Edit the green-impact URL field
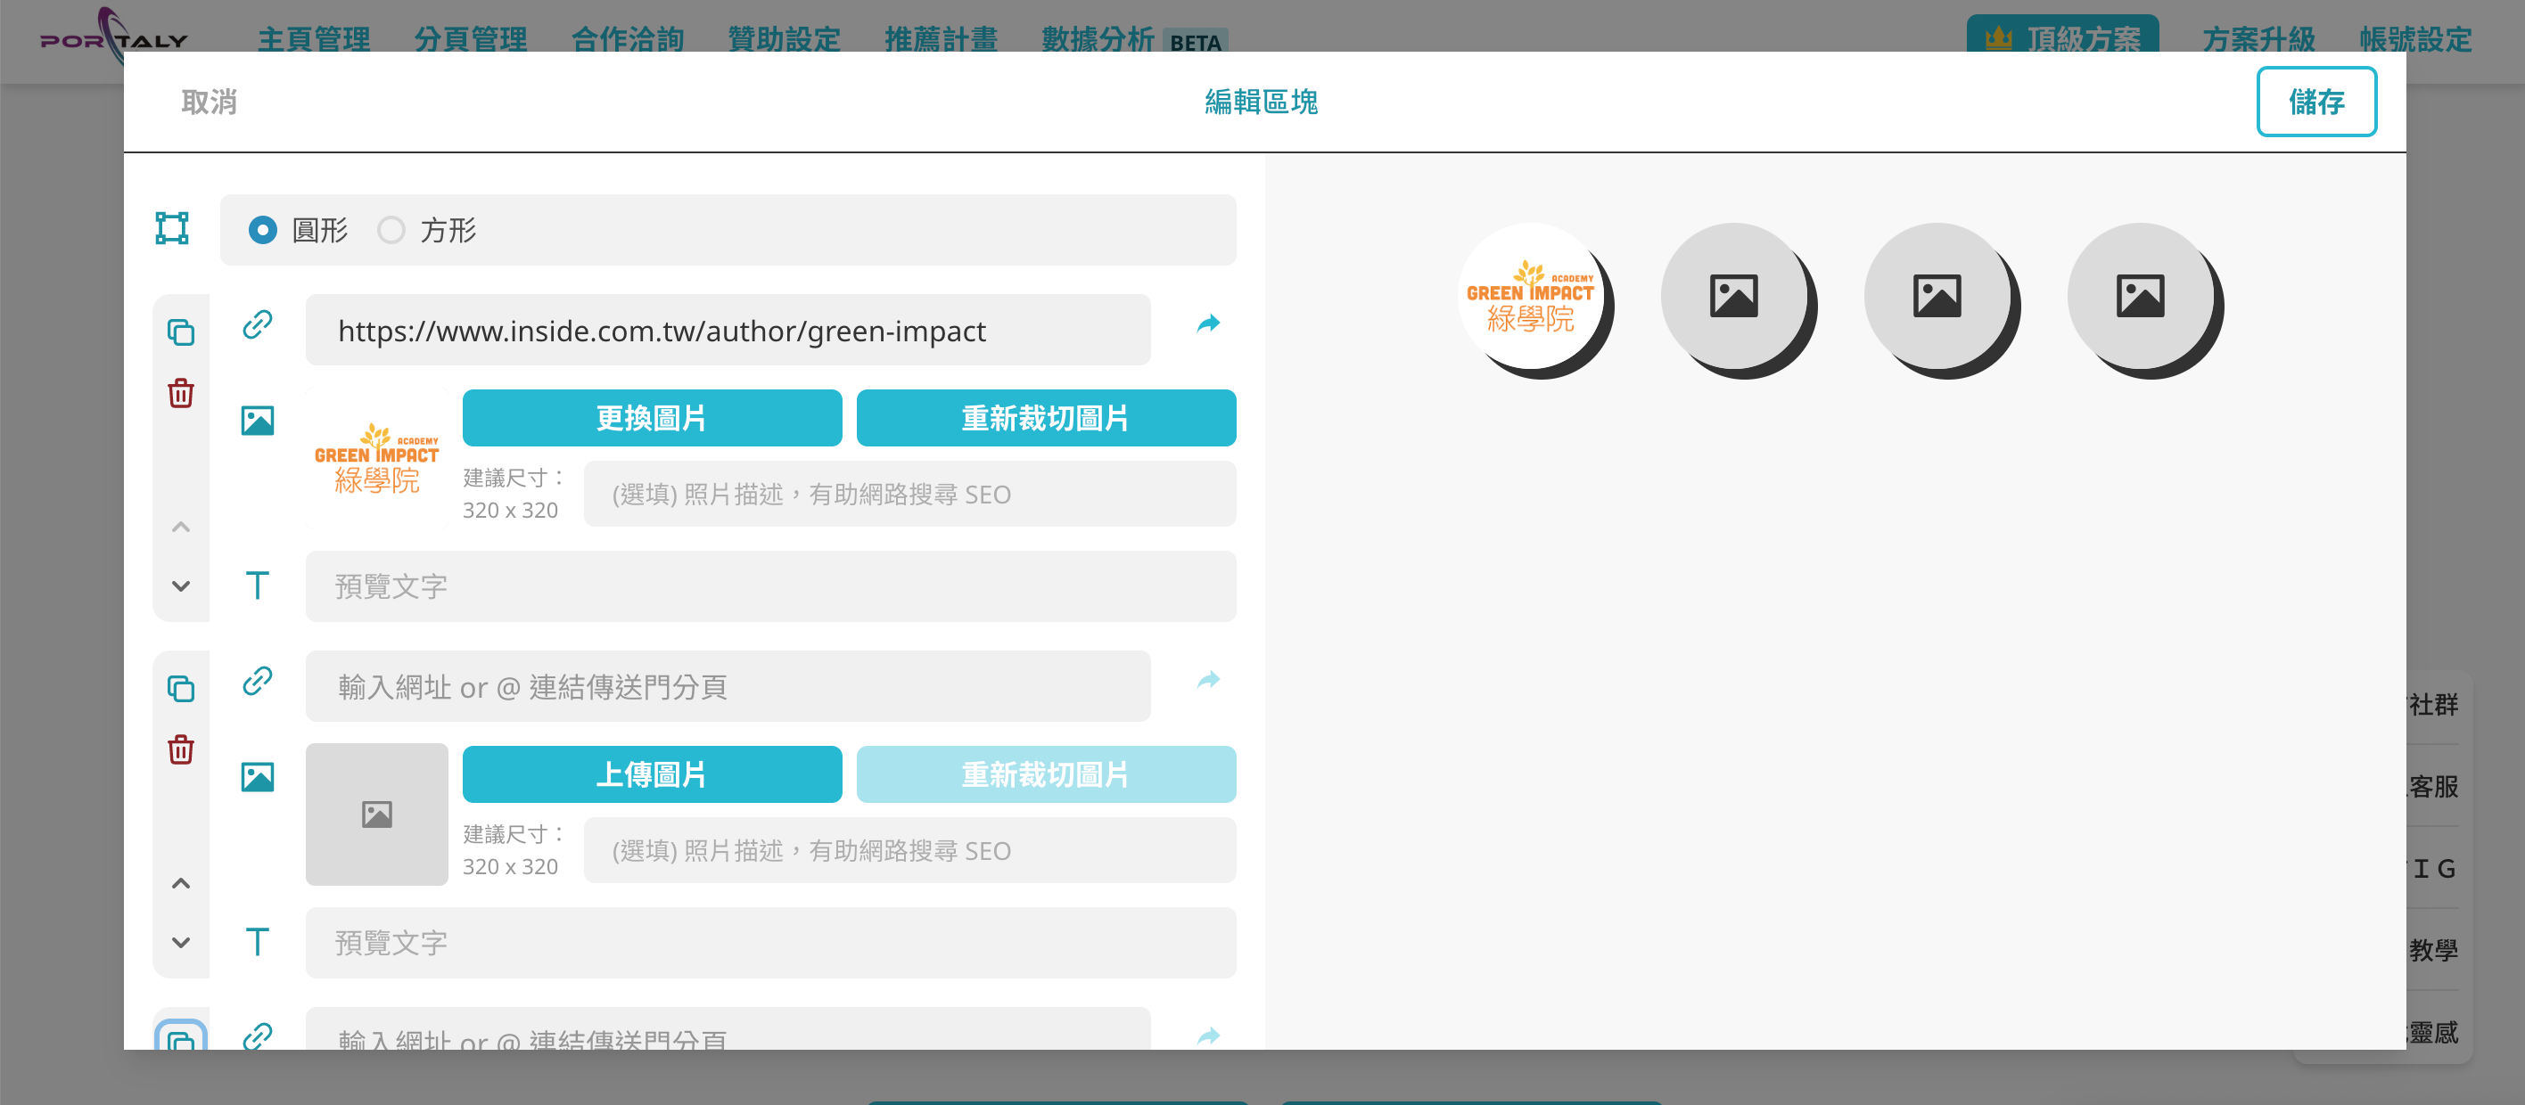This screenshot has width=2525, height=1105. pyautogui.click(x=728, y=330)
